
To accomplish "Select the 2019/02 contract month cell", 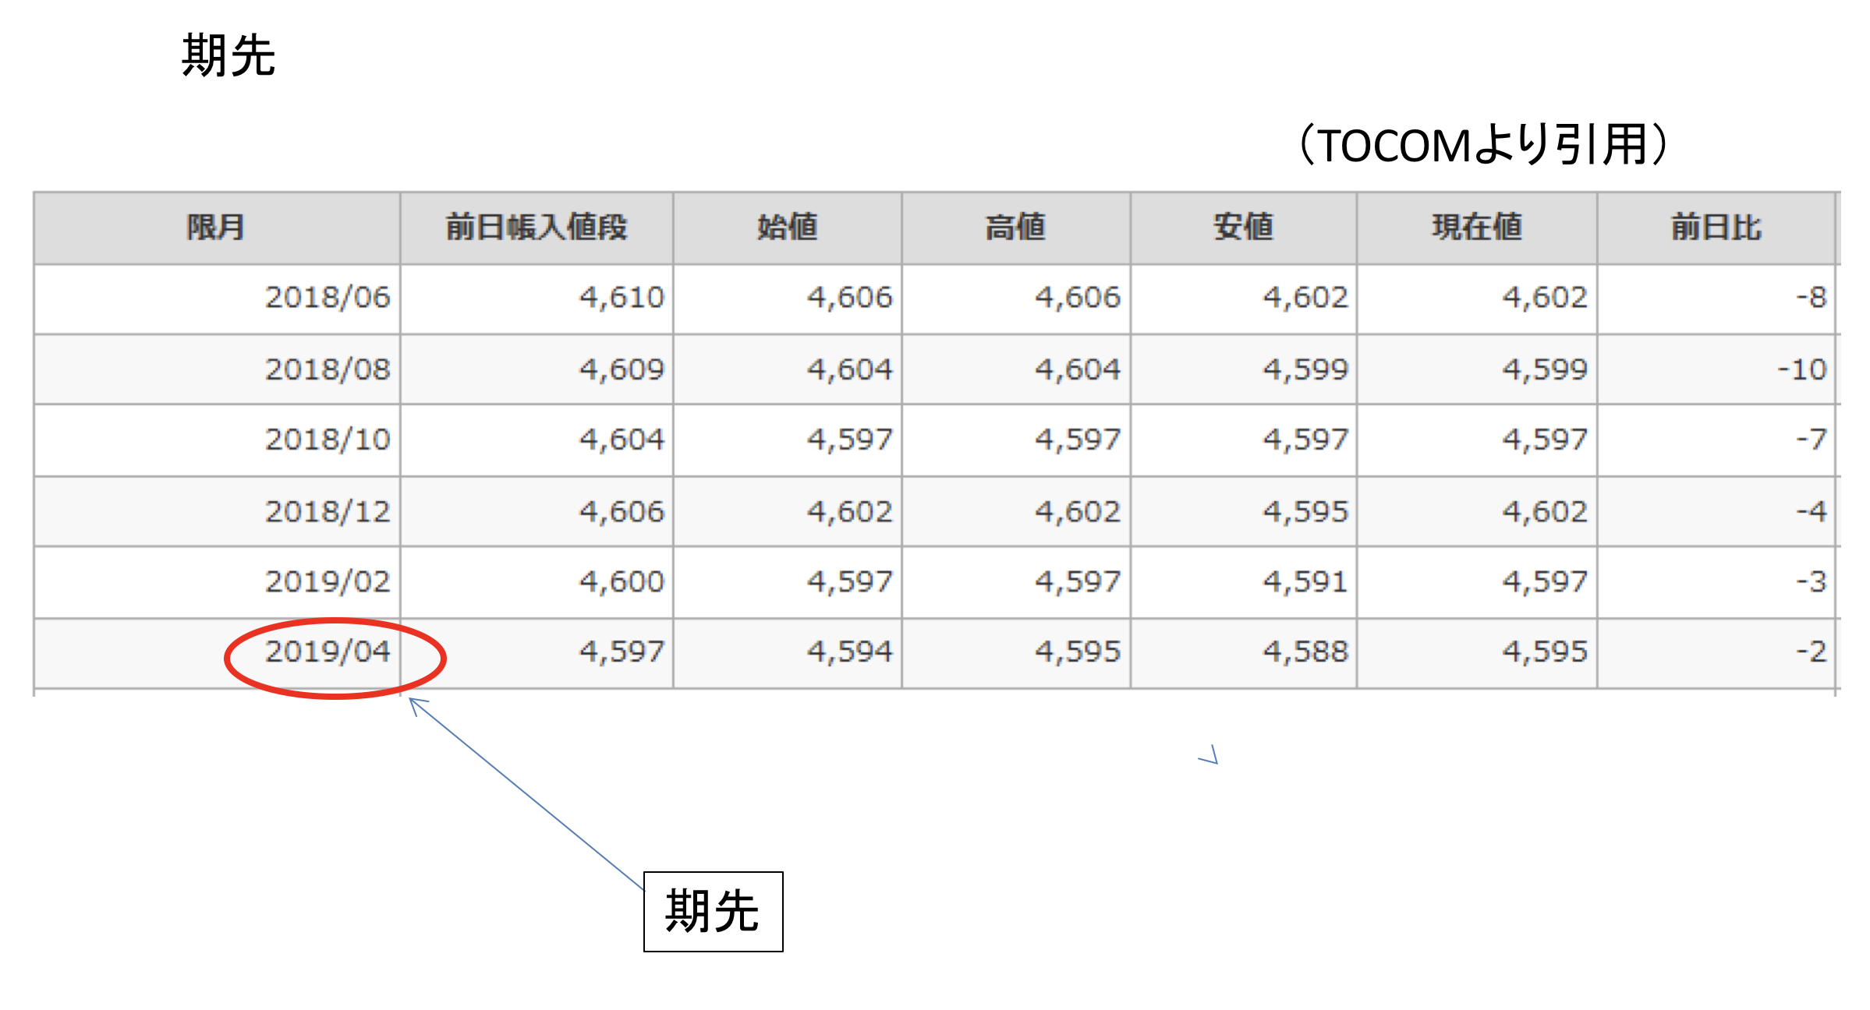I will click(x=328, y=582).
